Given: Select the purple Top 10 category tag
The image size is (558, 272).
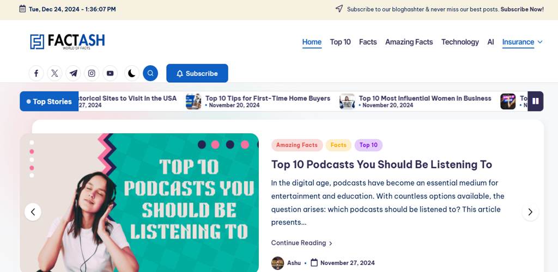Looking at the screenshot, I should pos(368,145).
